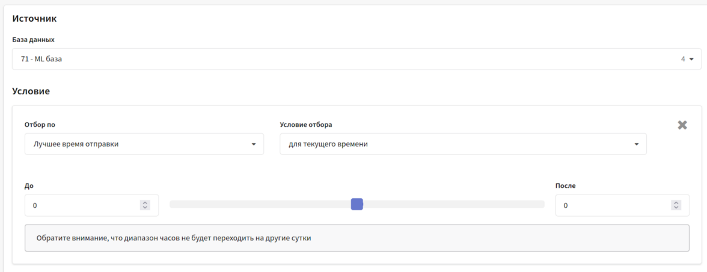
Task: Click the Источник section heading
Action: (x=34, y=19)
